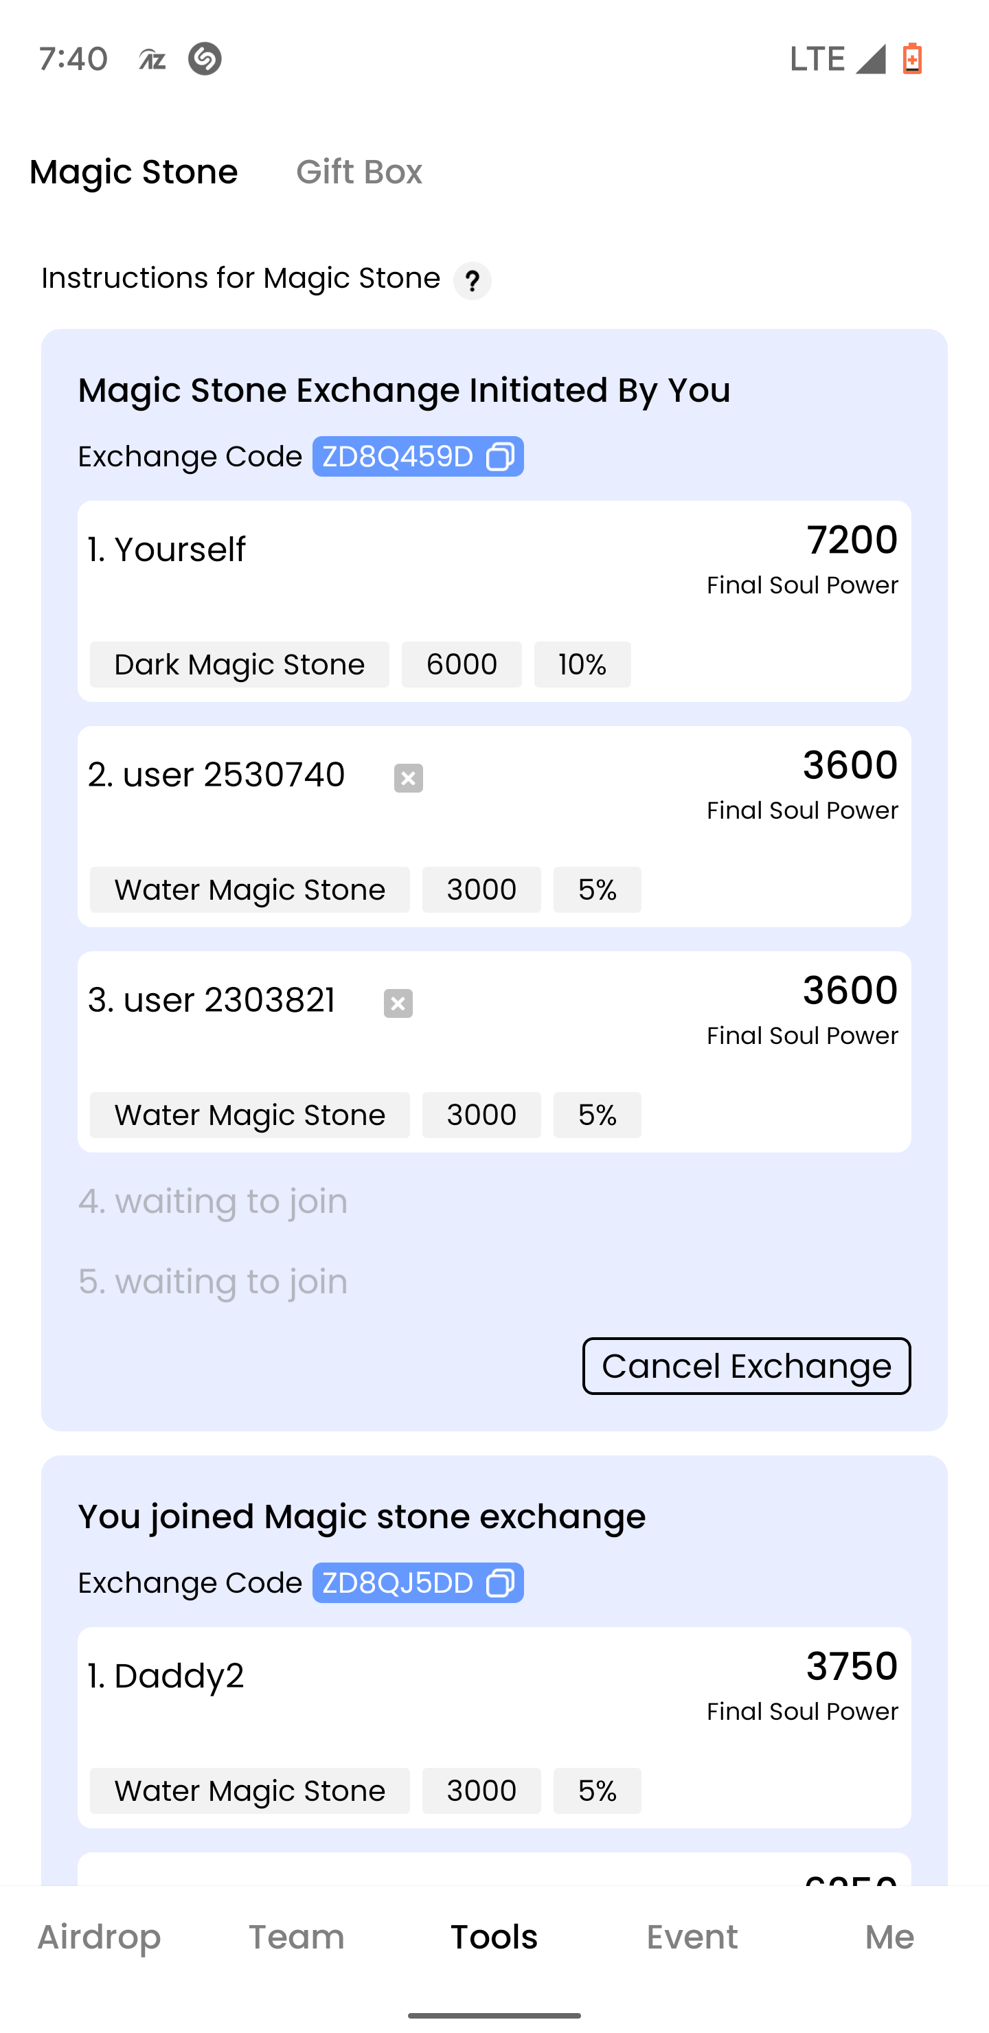The image size is (989, 2033).
Task: Remove user 2303821 from exchange
Action: (x=398, y=1003)
